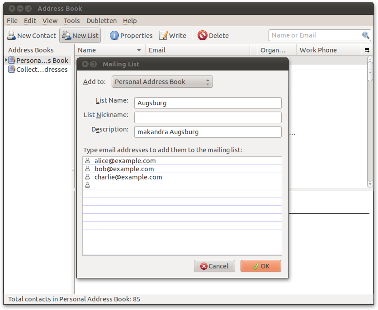Click the person icon beside alice@example.com
Screen dimensions: 378x310
point(87,161)
